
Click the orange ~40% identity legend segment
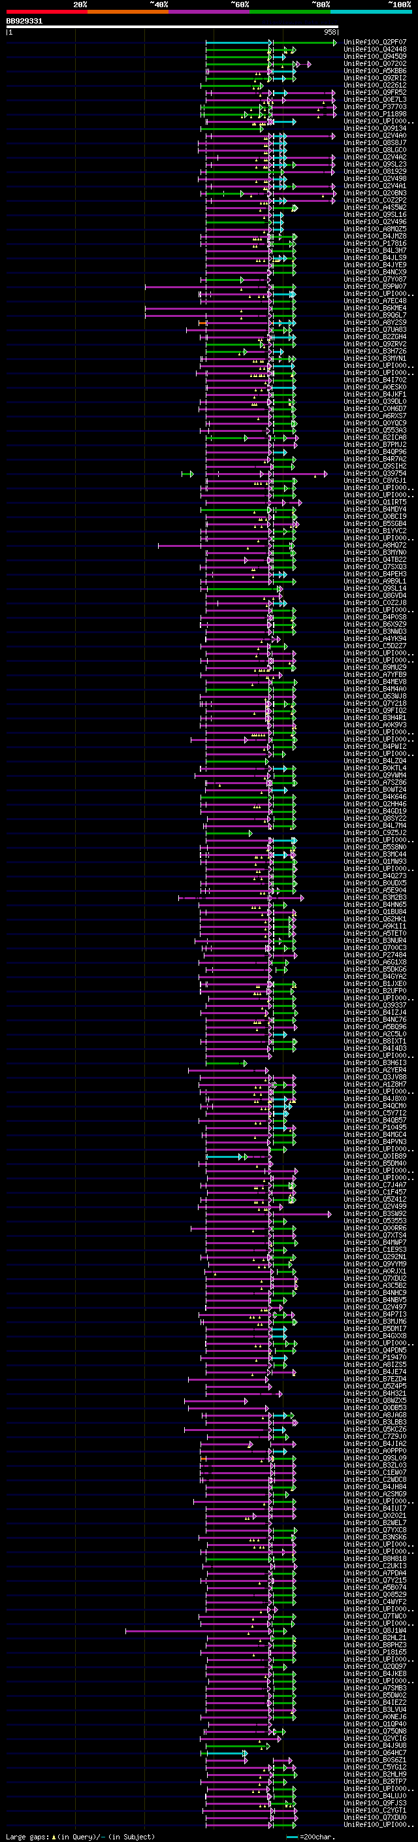(x=128, y=12)
